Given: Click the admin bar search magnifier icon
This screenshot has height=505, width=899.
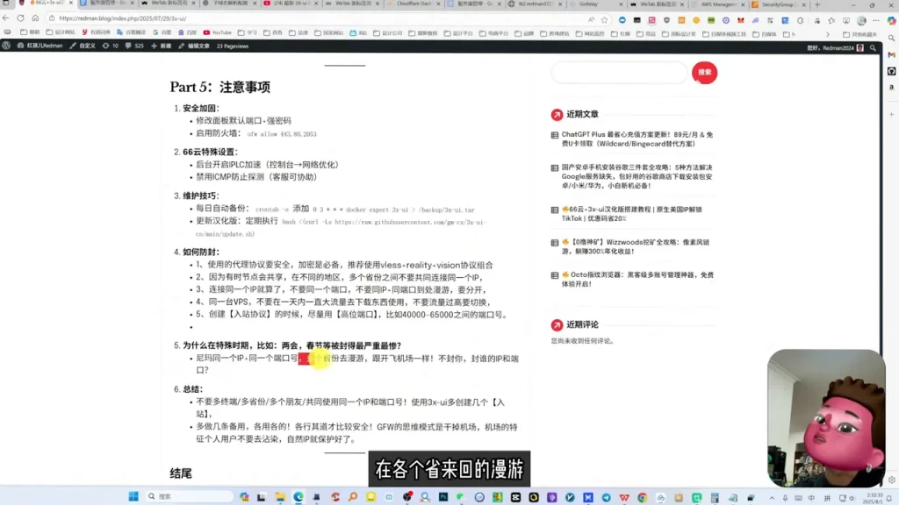Looking at the screenshot, I should click(874, 48).
